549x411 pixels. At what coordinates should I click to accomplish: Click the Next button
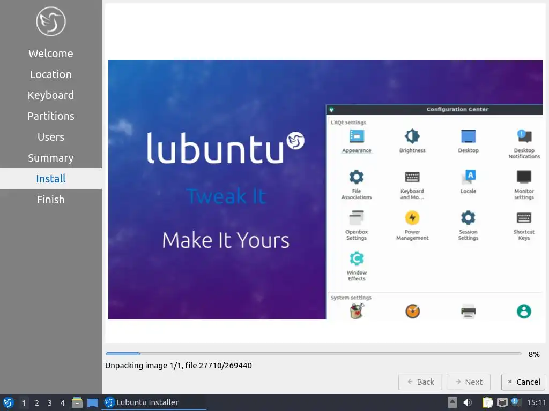pos(469,382)
